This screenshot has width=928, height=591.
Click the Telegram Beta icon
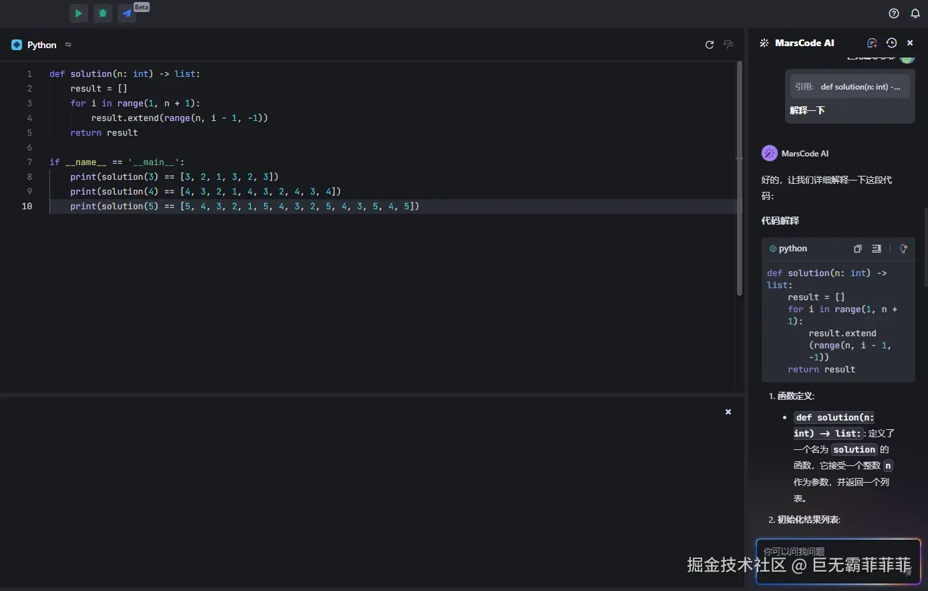pos(126,13)
